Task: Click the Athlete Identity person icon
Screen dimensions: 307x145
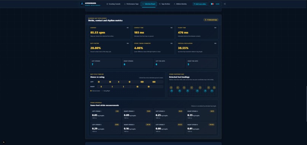Action: (174, 4)
